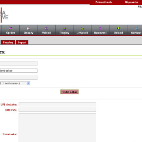
Task: Switch to the Import tab
Action: tap(22, 43)
